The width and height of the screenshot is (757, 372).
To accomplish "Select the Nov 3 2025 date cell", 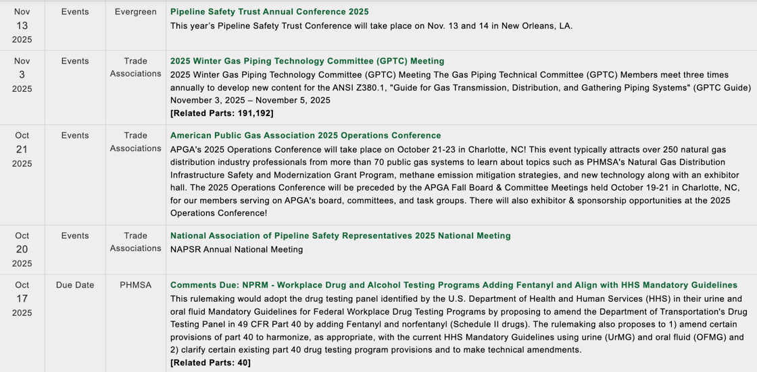I will [22, 75].
